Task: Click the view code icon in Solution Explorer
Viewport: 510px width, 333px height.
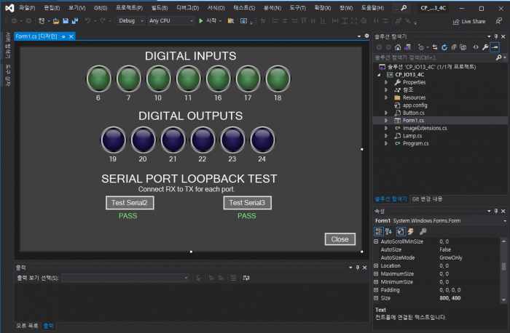Action: coord(475,47)
